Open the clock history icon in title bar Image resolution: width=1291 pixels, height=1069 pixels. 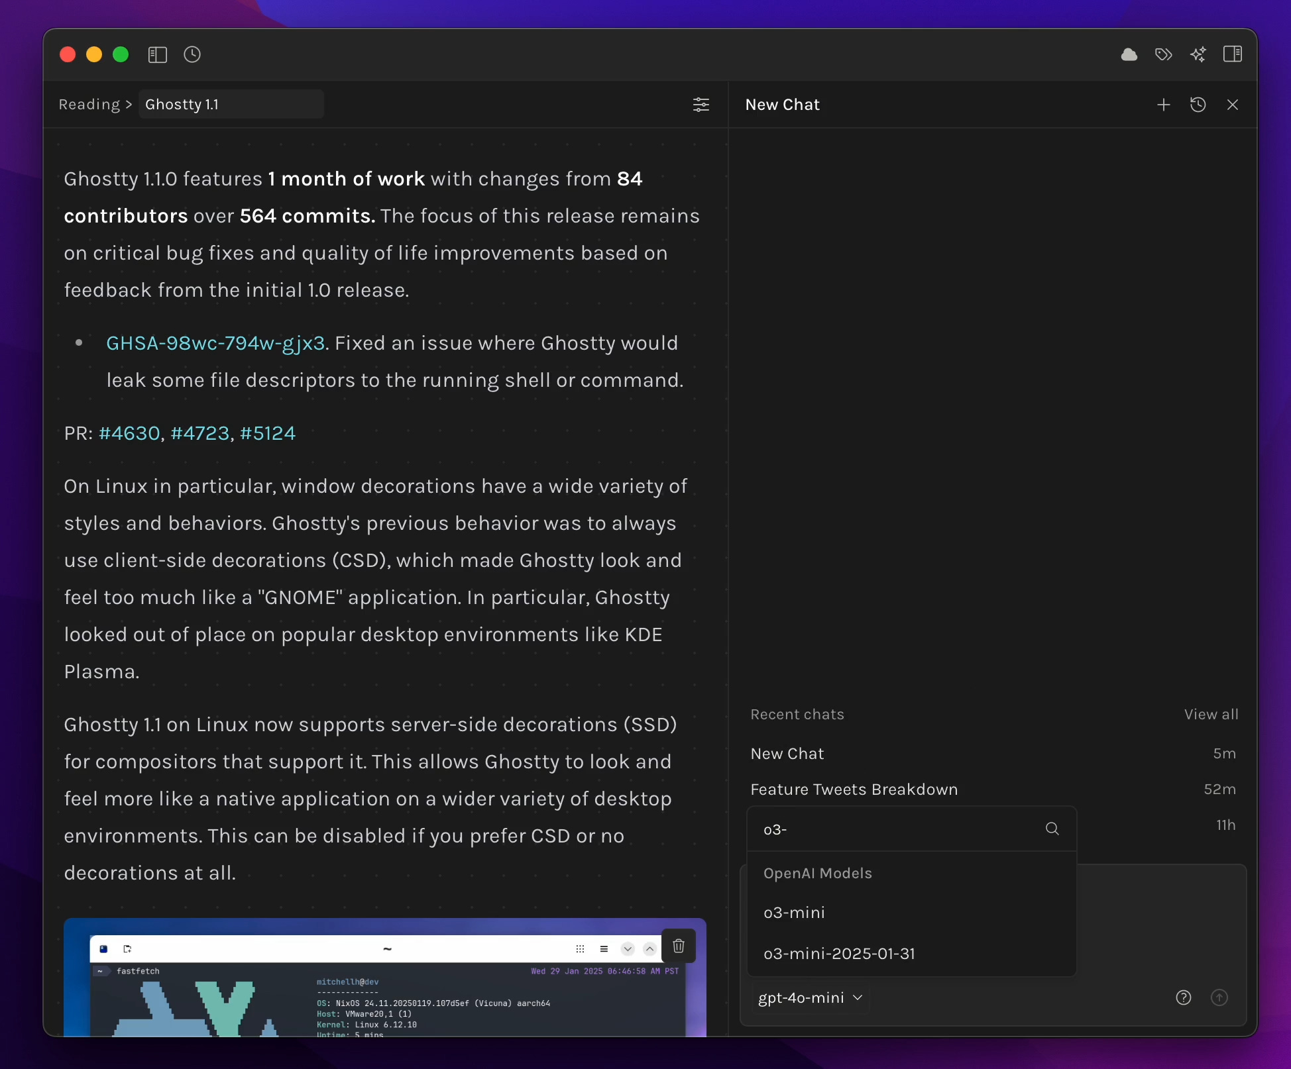click(192, 54)
